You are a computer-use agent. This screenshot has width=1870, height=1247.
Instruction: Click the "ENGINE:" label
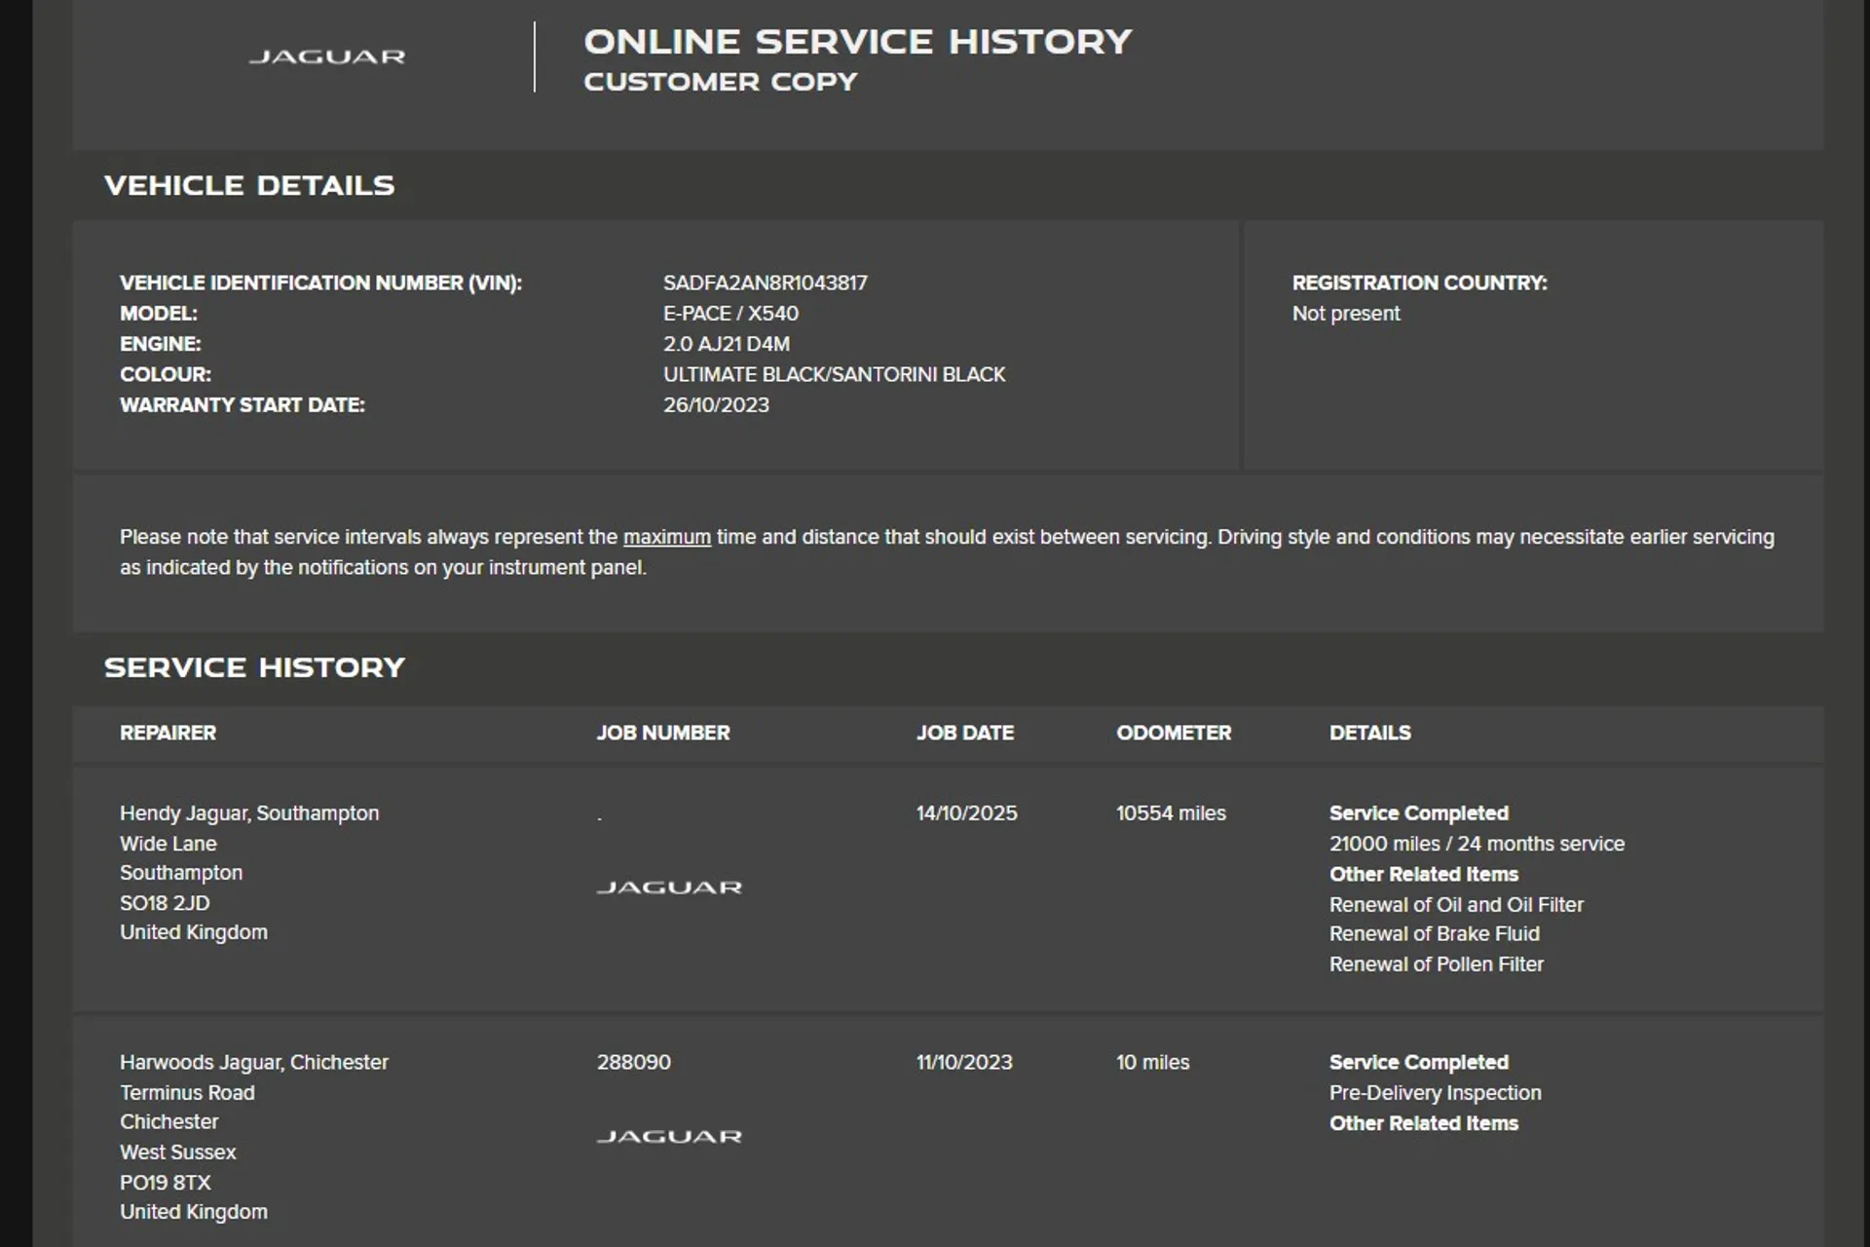click(x=161, y=344)
